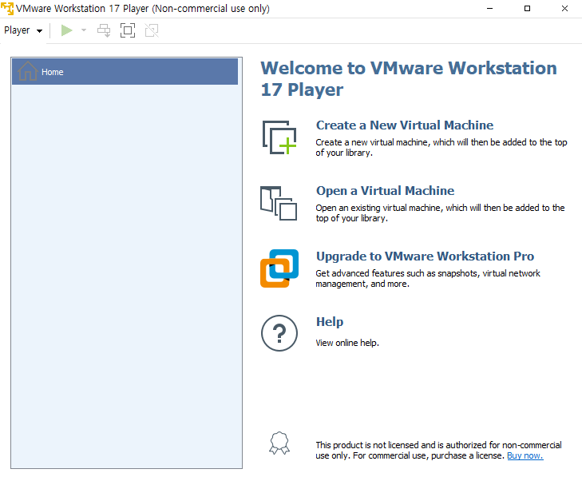
Task: Click 'Open an existing virtual machine' description
Action: pos(440,213)
